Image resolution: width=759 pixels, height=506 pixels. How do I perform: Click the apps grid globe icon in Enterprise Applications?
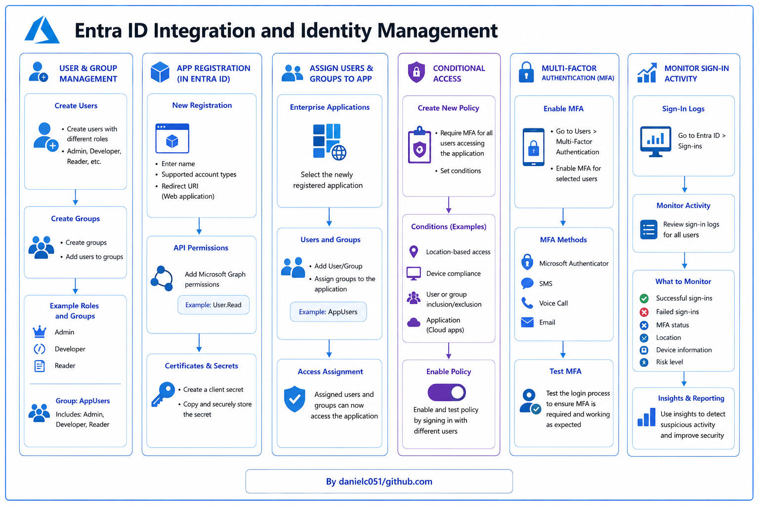coord(330,142)
